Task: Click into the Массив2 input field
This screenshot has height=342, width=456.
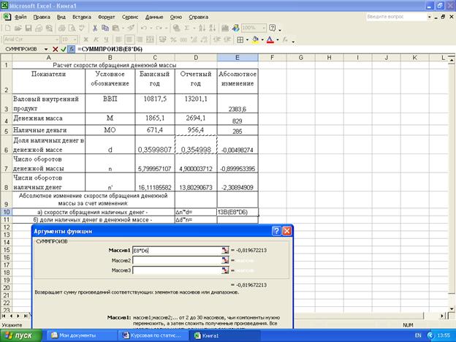Action: pos(175,260)
